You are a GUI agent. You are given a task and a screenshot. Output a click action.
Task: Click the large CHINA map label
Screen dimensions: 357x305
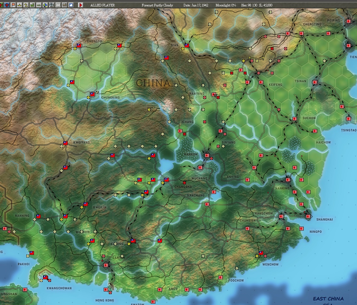coord(153,83)
